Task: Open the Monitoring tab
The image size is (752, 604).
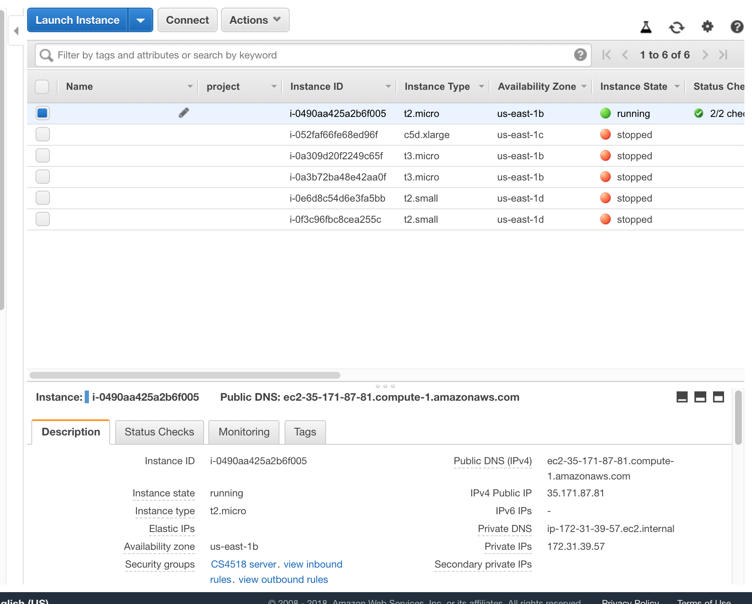Action: coord(244,432)
